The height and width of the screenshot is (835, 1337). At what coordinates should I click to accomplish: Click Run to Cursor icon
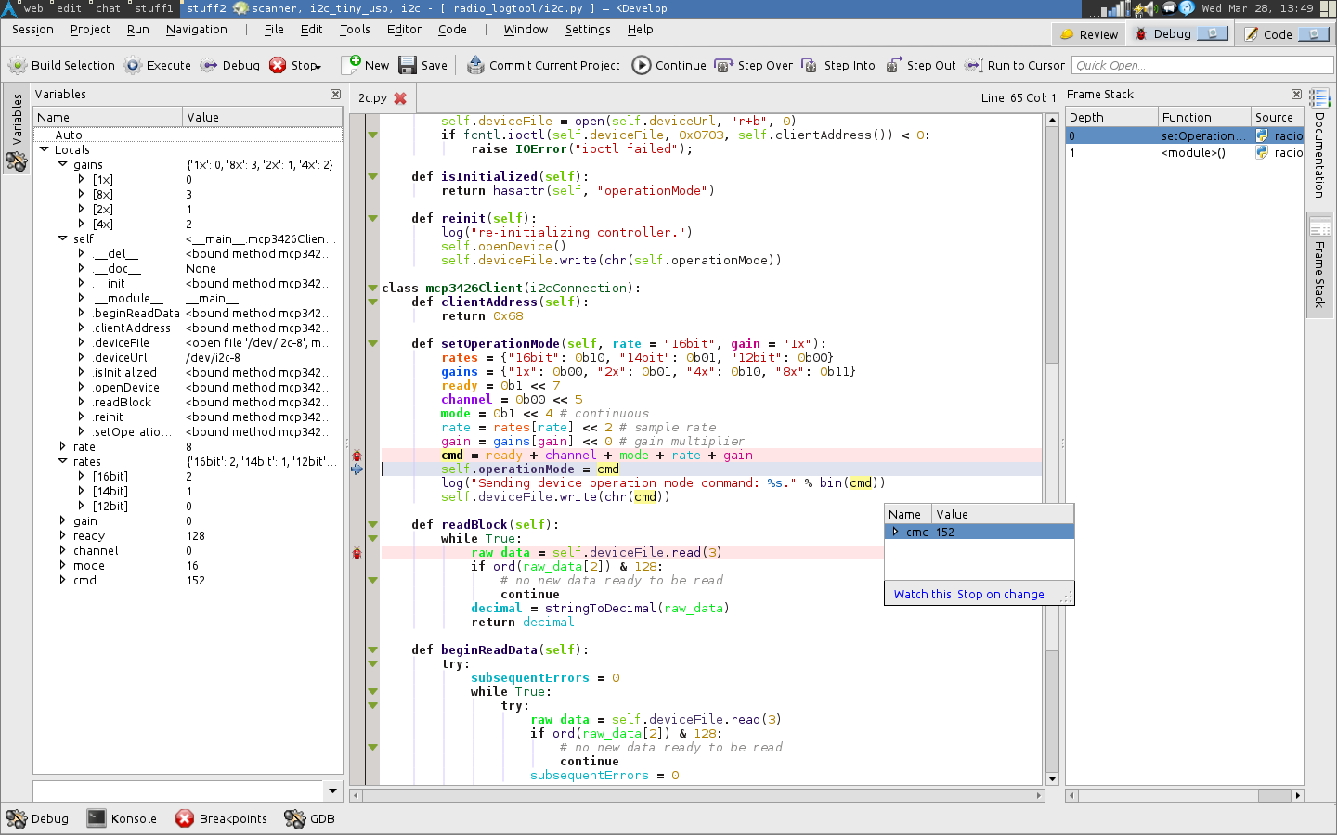973,65
